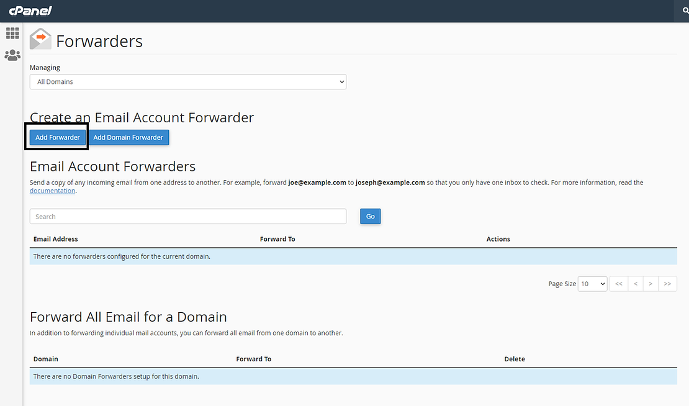The width and height of the screenshot is (689, 406).
Task: Click the Domain column header
Action: (x=46, y=359)
